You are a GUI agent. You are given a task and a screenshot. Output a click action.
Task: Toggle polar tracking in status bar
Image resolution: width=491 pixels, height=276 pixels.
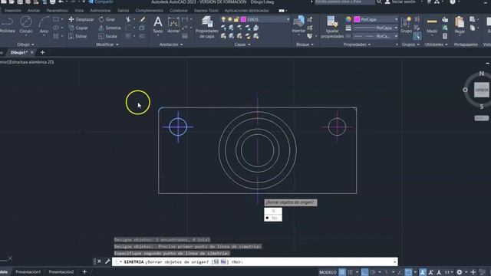[373, 272]
